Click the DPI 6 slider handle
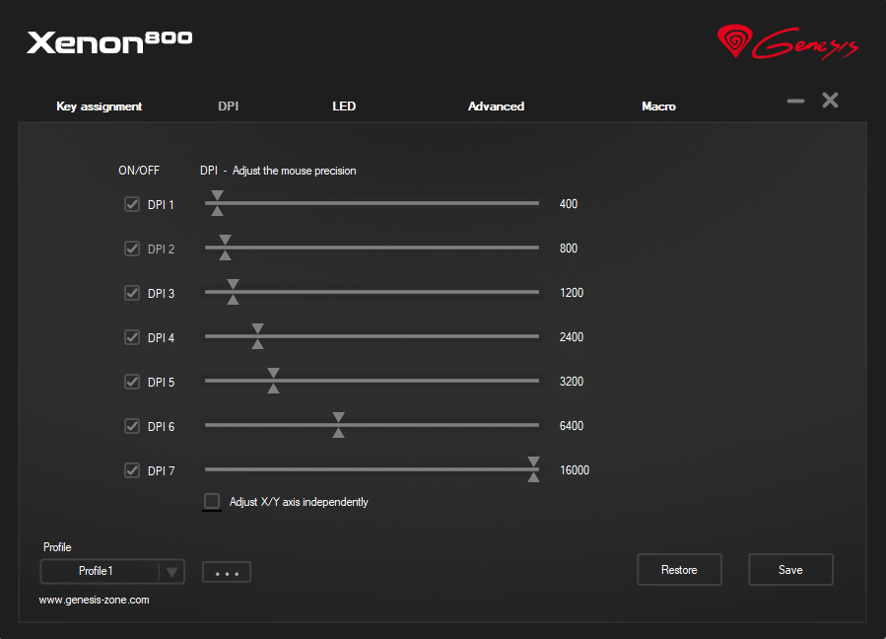 (338, 426)
